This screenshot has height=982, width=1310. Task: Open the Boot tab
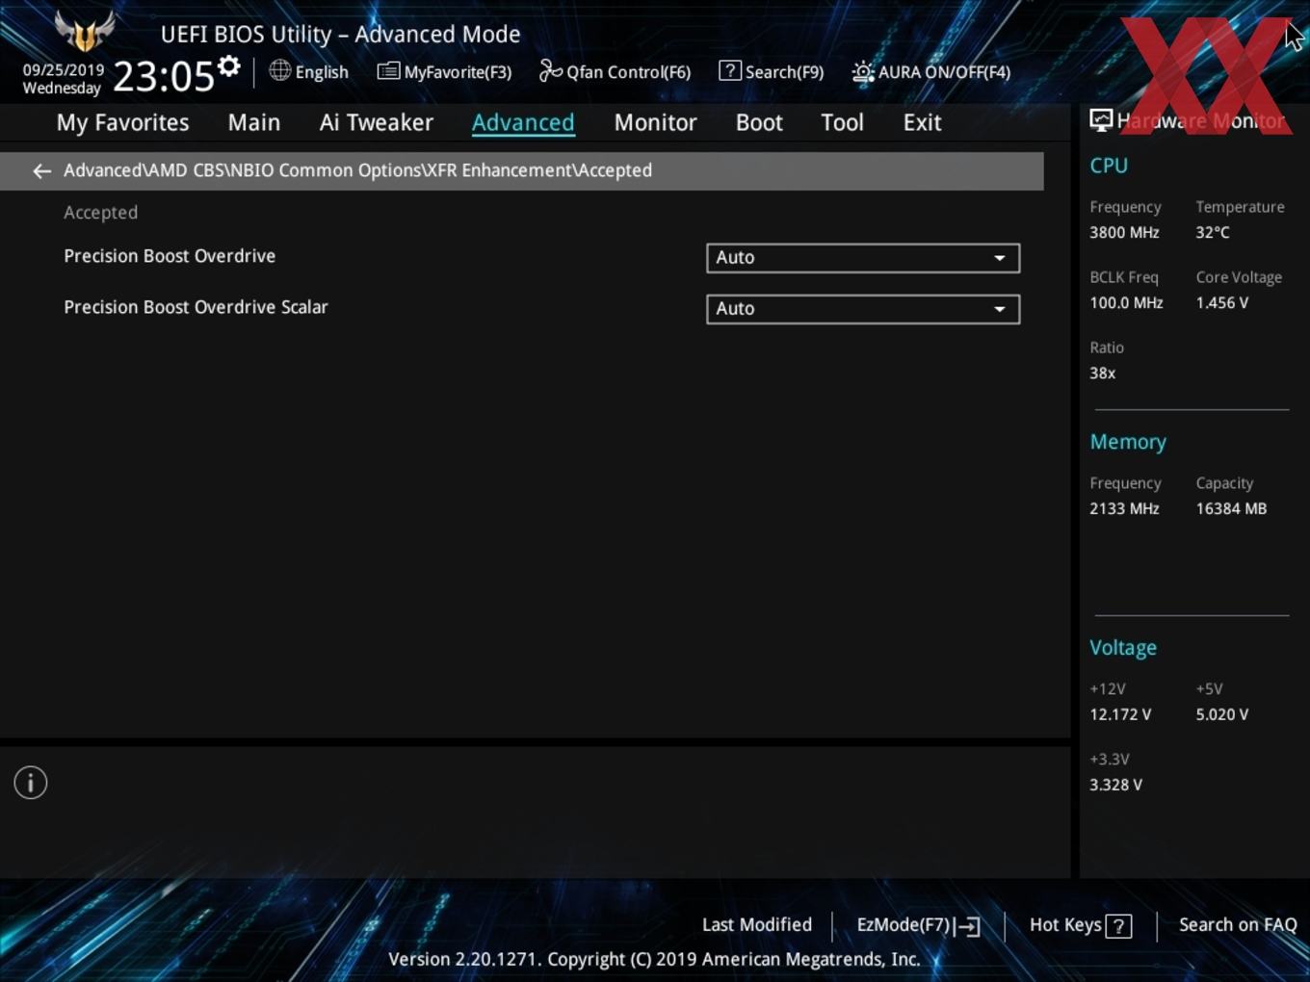click(759, 122)
